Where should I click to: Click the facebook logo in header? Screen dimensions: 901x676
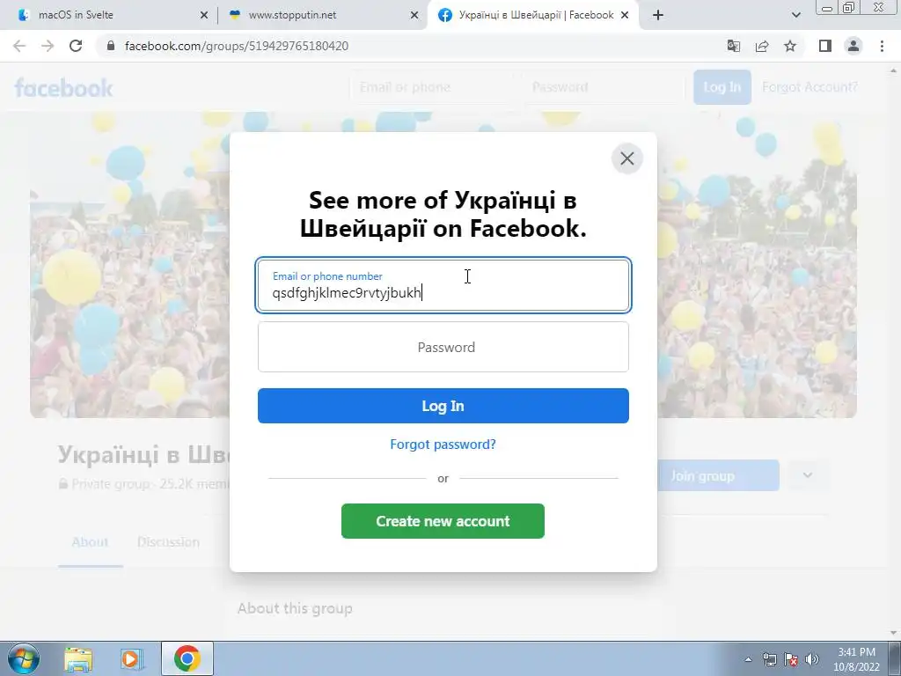point(63,88)
